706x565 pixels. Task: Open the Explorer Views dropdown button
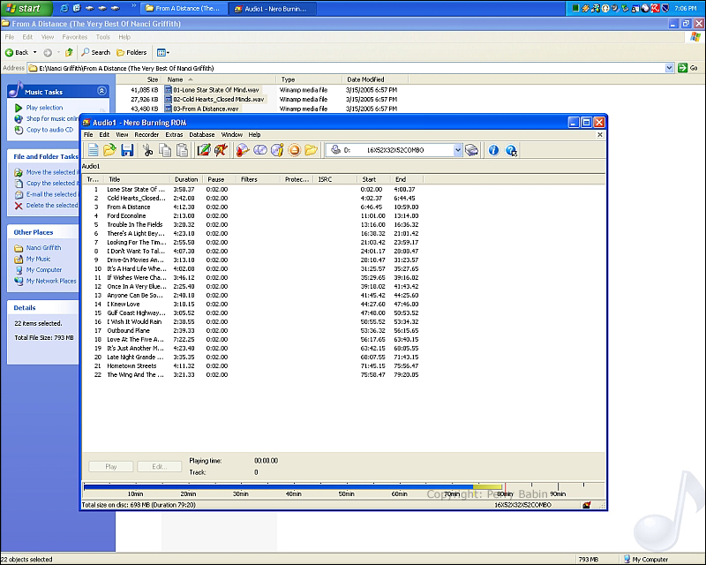coord(163,53)
